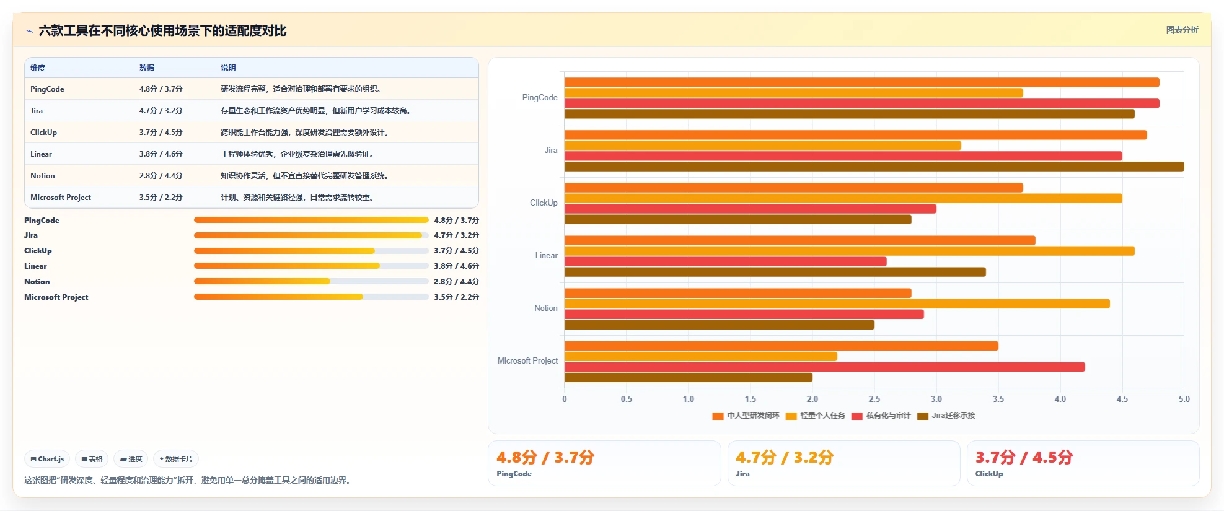
Task: Click the small icon before the chart title
Action: pyautogui.click(x=29, y=31)
